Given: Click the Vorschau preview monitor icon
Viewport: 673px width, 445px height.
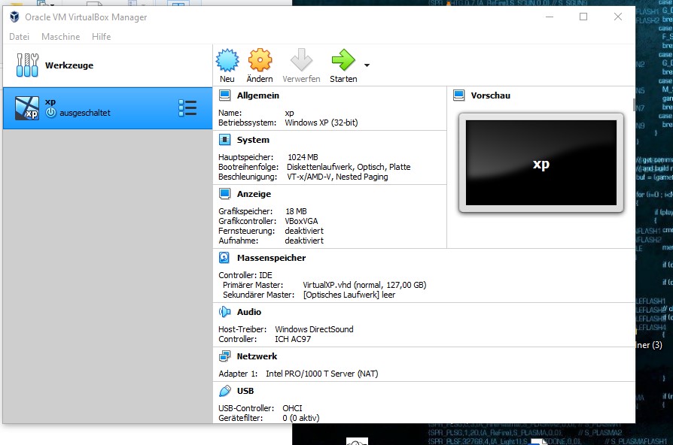Looking at the screenshot, I should coord(458,95).
